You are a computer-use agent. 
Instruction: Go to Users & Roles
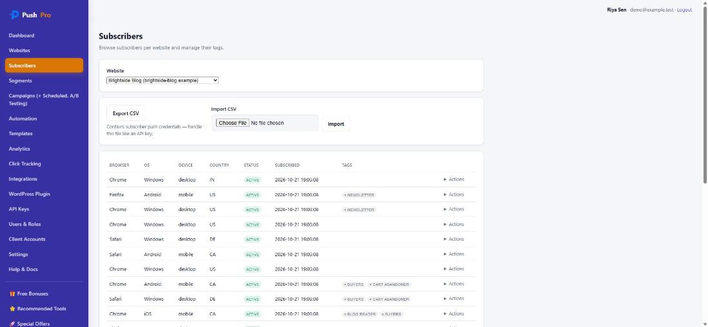click(x=44, y=224)
